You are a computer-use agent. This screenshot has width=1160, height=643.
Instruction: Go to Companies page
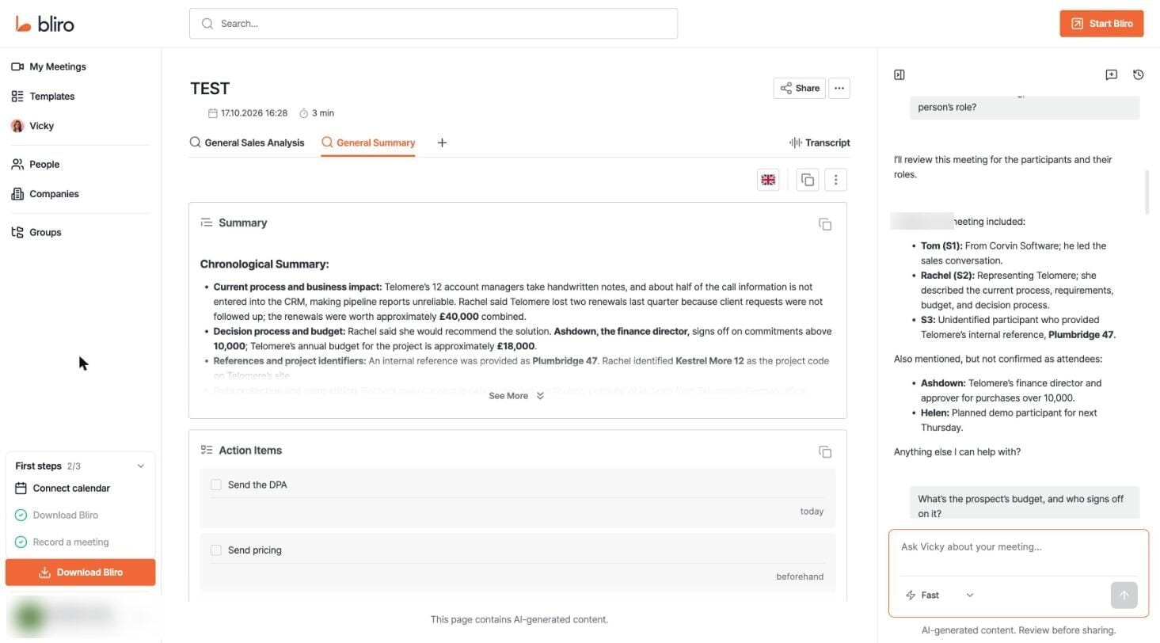click(44, 193)
